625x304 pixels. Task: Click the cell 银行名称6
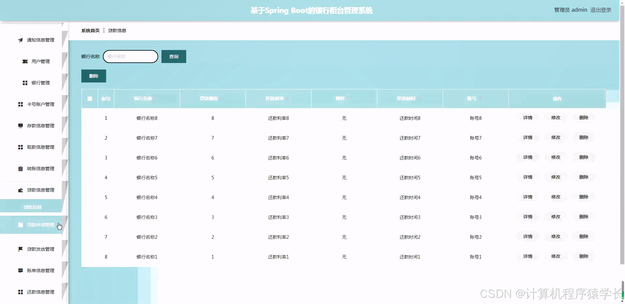pyautogui.click(x=147, y=158)
